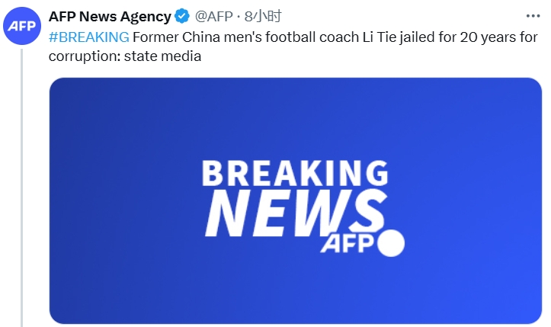Click the blue verified badge
This screenshot has height=327, width=551.
click(183, 16)
